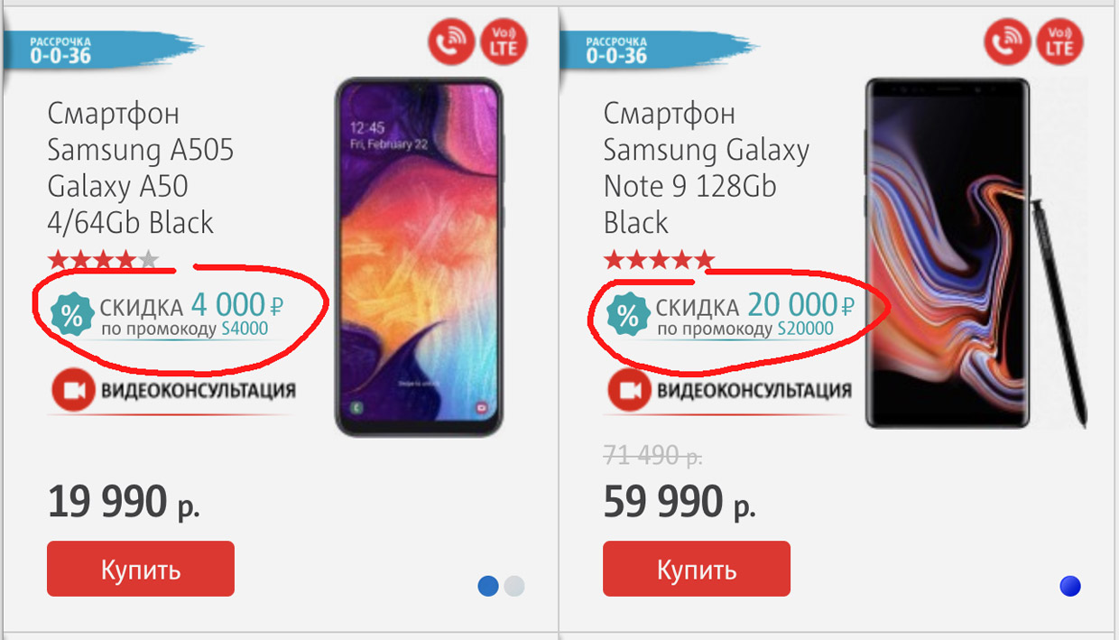Select blue color option for Galaxy A50
This screenshot has height=640, width=1119.
pos(488,586)
